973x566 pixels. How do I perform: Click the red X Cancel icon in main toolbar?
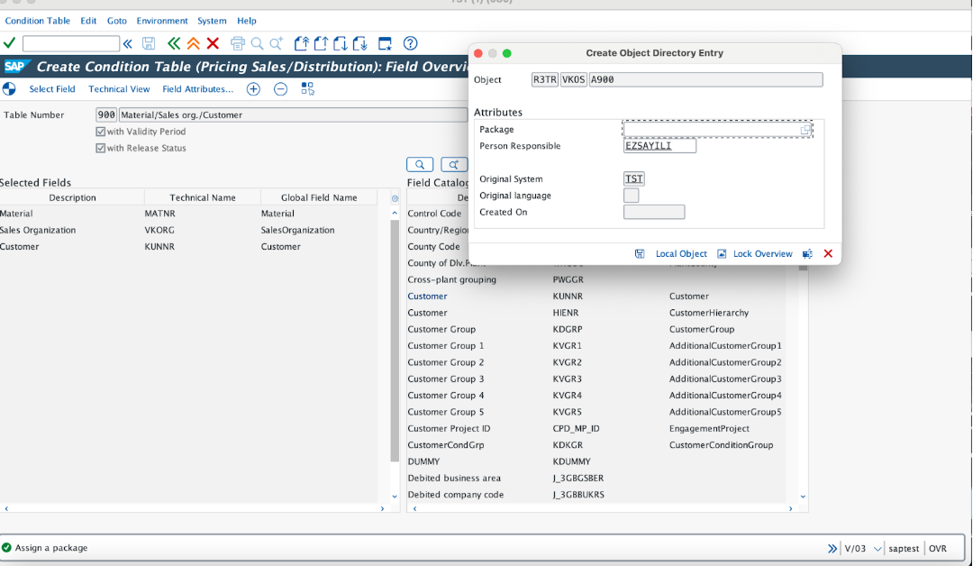click(213, 43)
